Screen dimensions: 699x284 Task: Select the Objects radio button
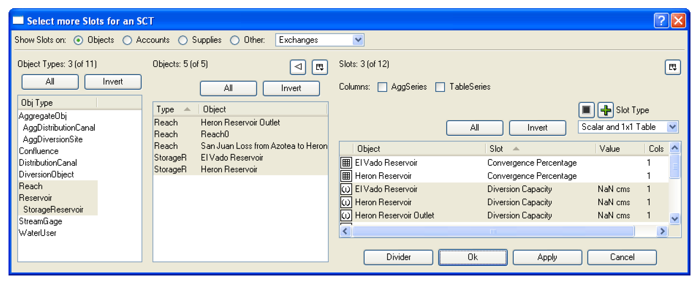click(x=78, y=40)
